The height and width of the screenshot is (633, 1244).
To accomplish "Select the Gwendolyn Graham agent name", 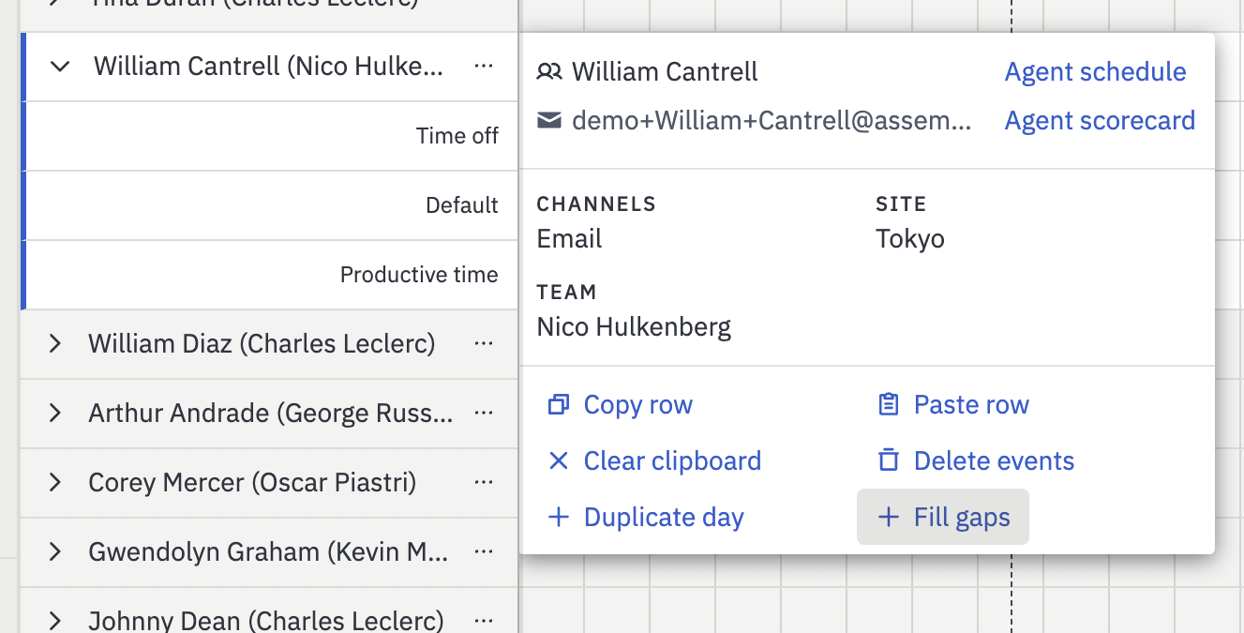I will click(x=268, y=551).
